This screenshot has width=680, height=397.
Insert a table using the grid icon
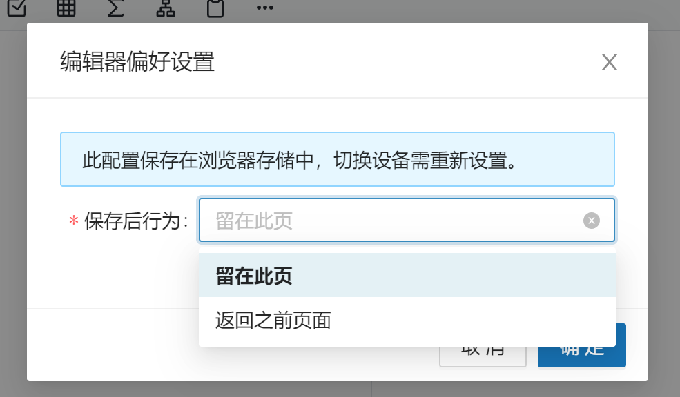pos(66,8)
